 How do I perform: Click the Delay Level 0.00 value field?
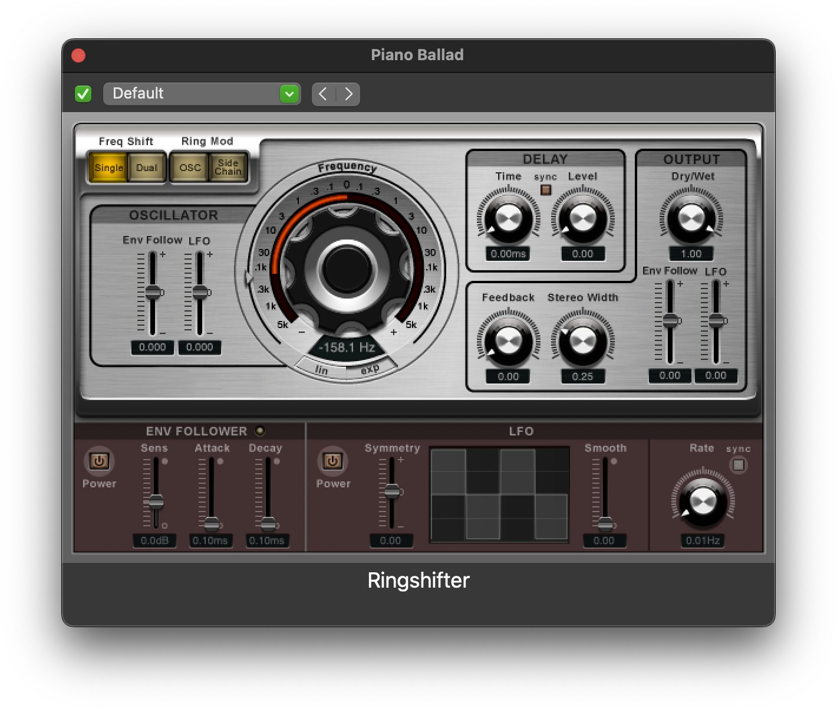coord(582,254)
